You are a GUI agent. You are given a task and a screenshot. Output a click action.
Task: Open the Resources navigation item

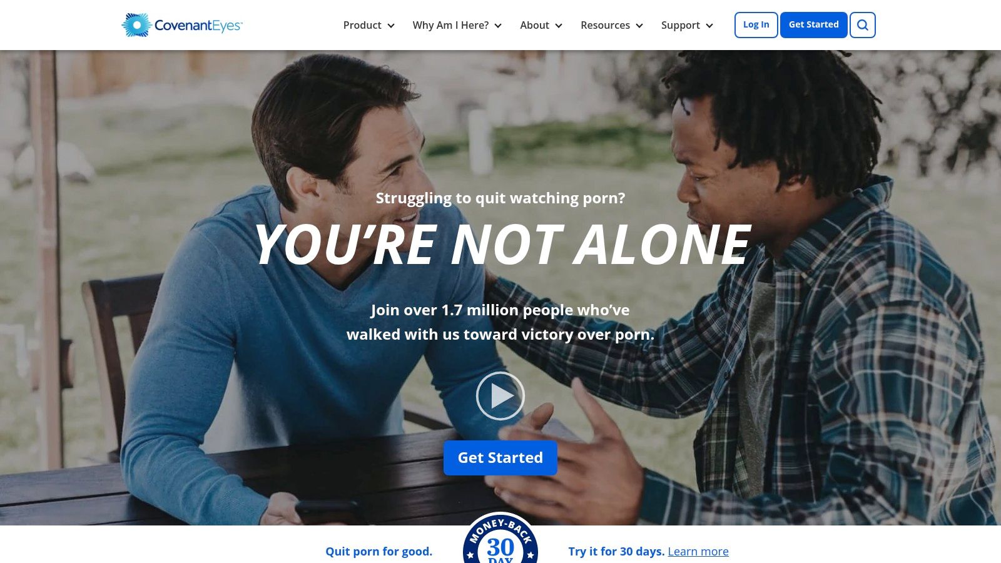tap(605, 25)
